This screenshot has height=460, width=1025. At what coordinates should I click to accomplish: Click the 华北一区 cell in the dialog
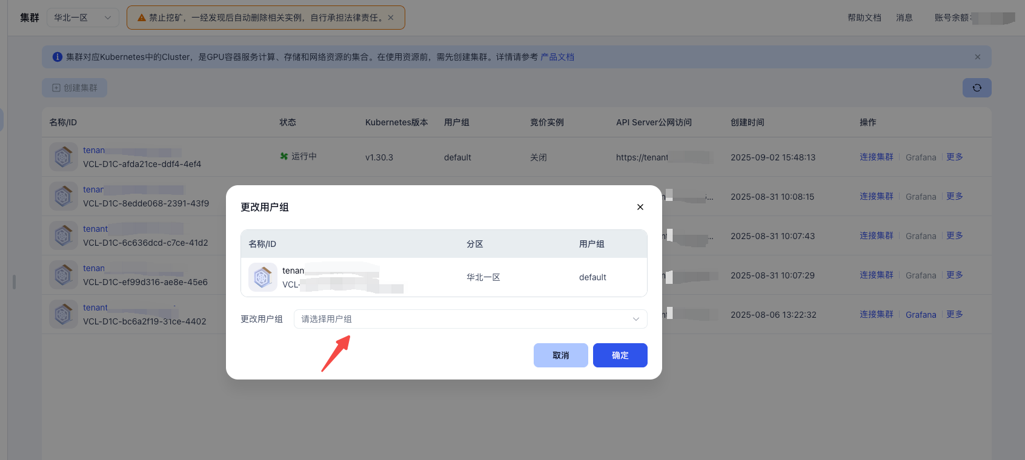(483, 277)
